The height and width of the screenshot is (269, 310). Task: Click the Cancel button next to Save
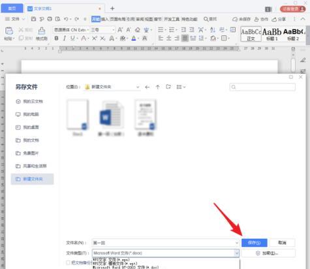(x=282, y=242)
